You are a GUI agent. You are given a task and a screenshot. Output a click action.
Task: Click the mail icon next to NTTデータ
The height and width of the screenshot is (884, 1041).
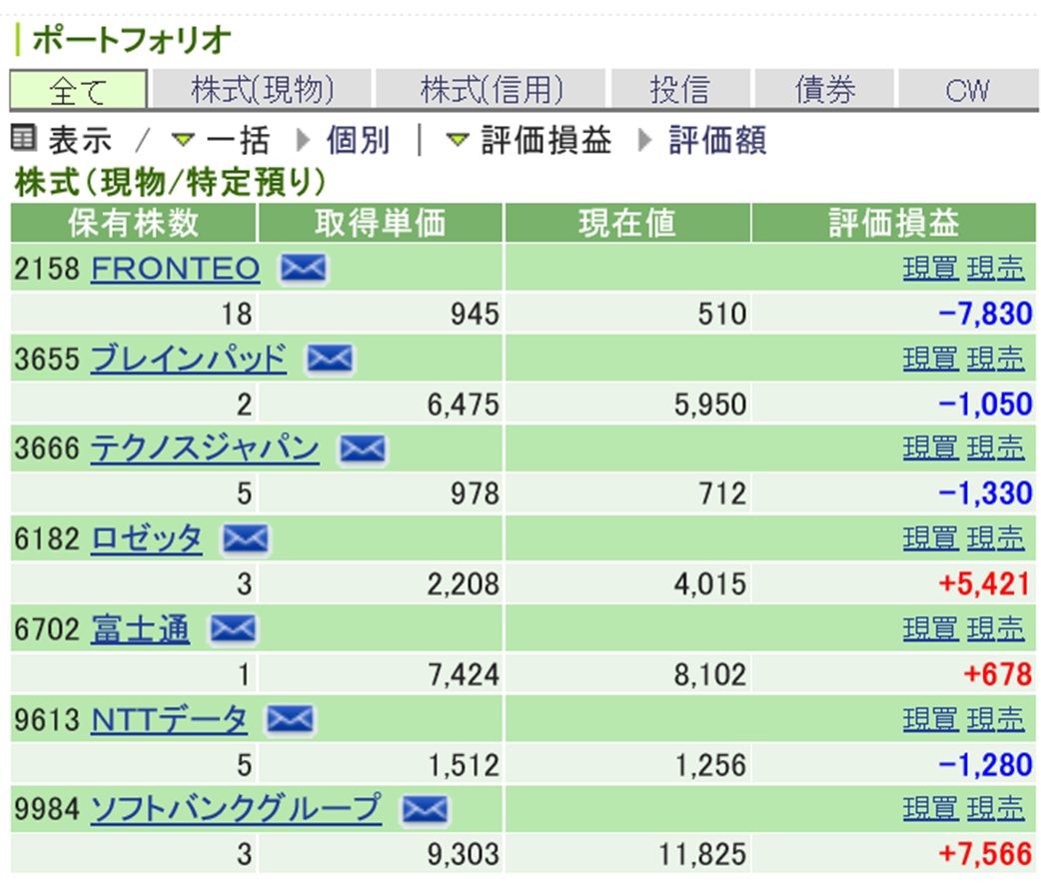click(x=290, y=719)
